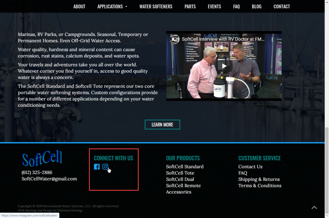Play the SoftCell interview video

tap(224, 66)
